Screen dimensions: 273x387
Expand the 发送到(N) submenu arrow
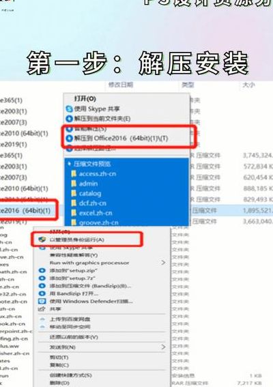coord(163,347)
